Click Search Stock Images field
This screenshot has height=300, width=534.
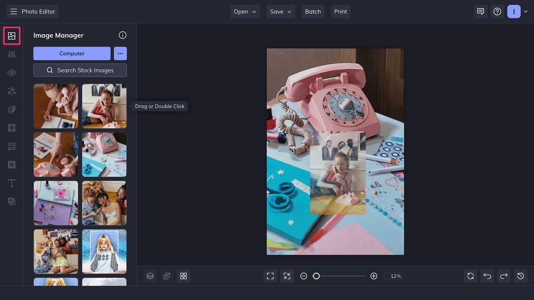(80, 70)
